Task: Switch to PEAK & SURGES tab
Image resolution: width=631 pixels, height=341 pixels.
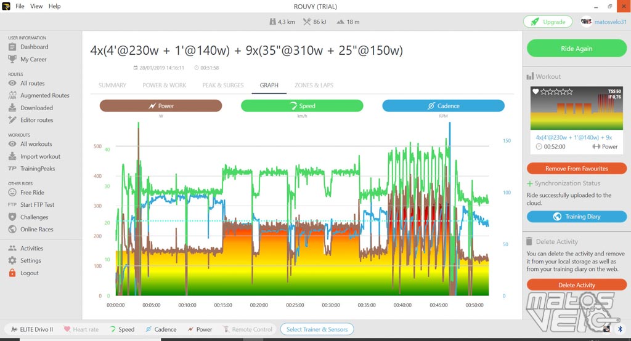Action: point(223,85)
